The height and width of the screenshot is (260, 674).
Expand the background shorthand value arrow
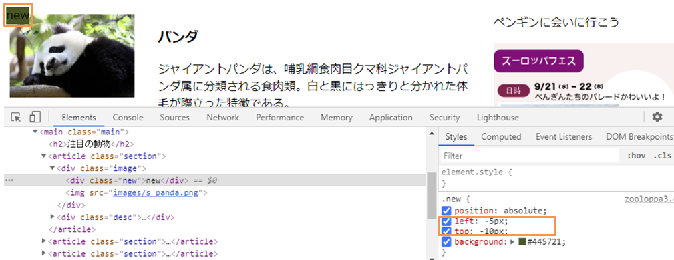[512, 241]
